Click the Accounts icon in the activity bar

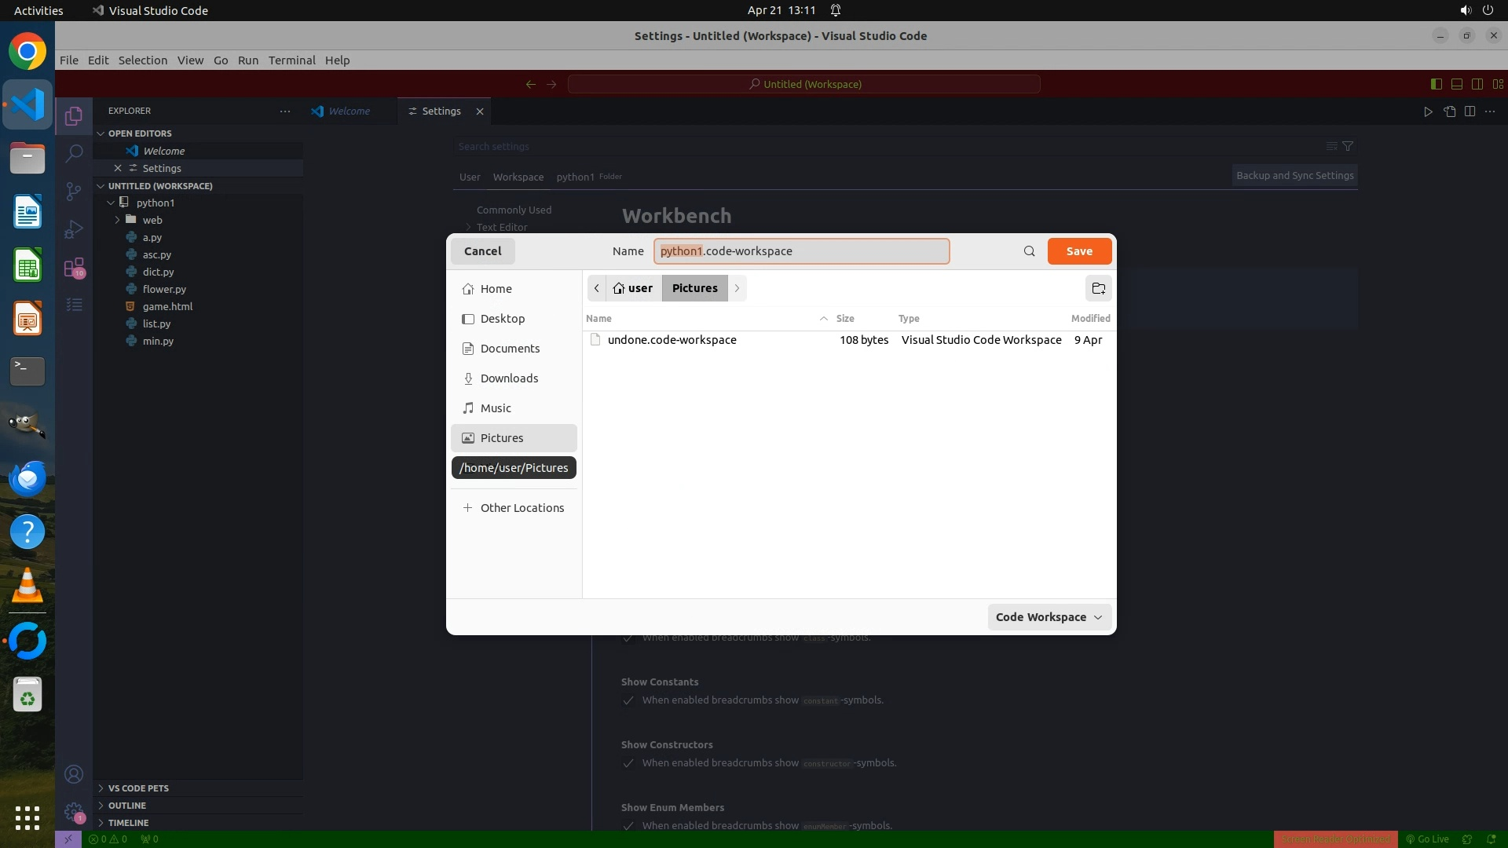tap(74, 775)
